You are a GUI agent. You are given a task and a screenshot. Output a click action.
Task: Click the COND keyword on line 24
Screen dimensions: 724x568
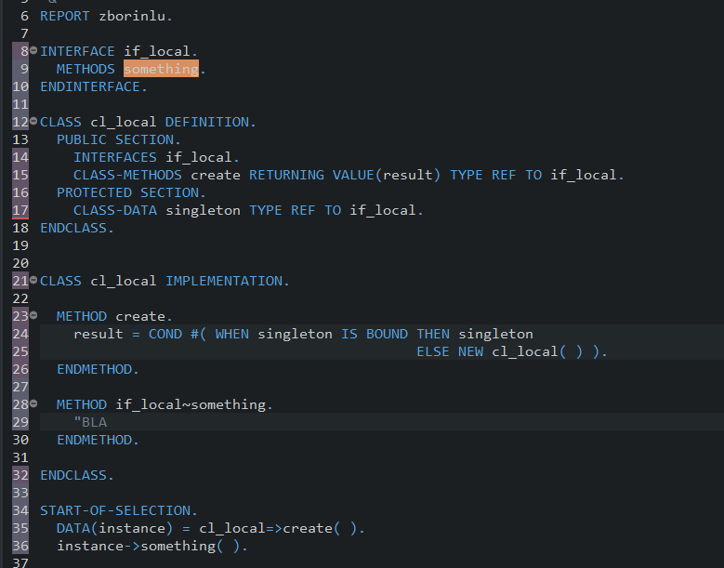[x=165, y=334]
